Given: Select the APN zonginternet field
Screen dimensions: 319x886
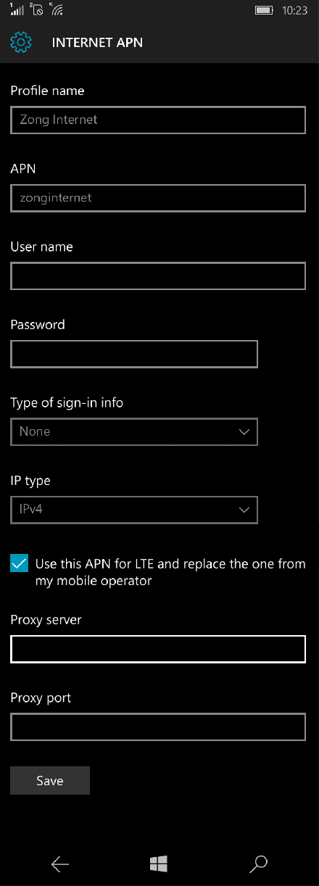Looking at the screenshot, I should tap(158, 198).
